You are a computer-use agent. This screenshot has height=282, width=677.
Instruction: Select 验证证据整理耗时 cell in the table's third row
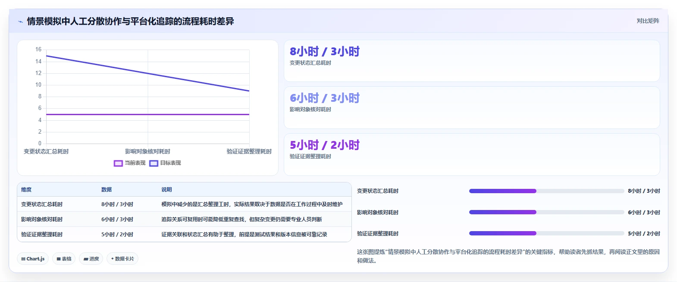tap(42, 235)
